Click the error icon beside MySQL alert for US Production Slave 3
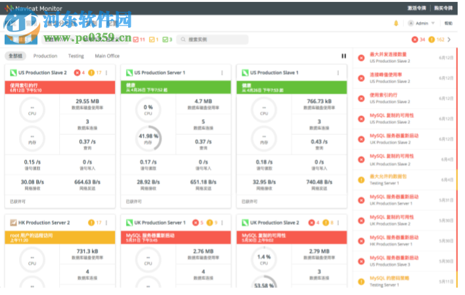The width and height of the screenshot is (465, 295). (x=361, y=262)
